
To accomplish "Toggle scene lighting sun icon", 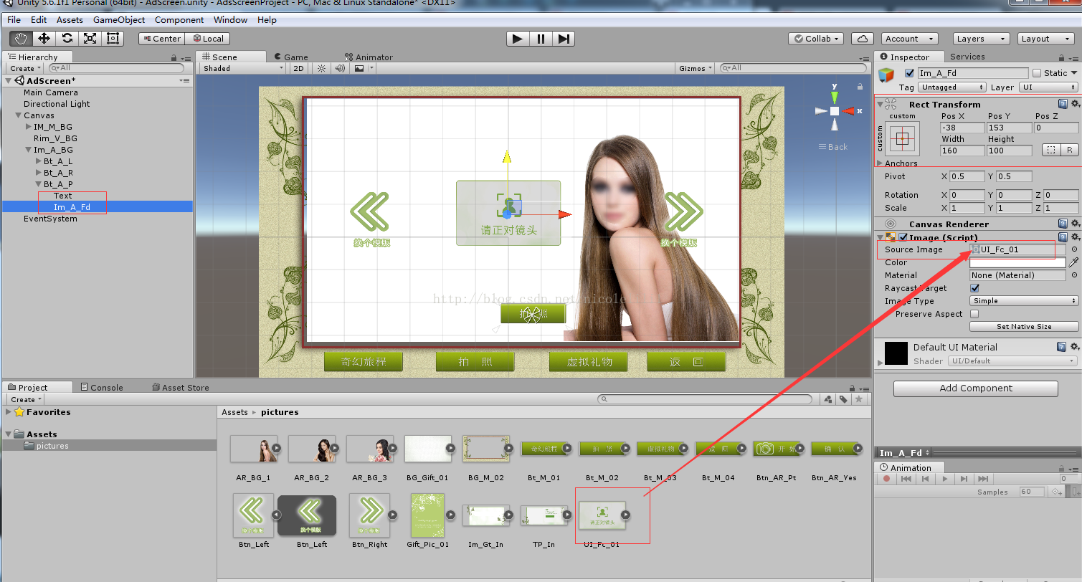I will tap(321, 68).
